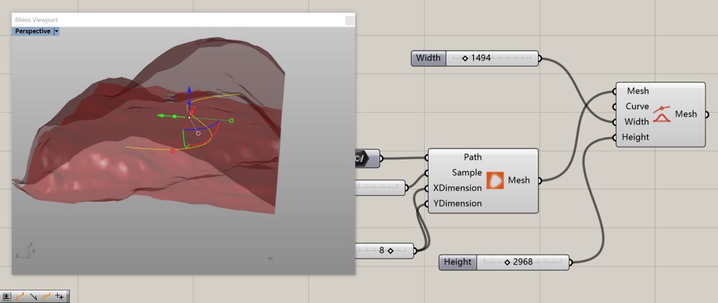Click the orange mesh-from-image component icon
The width and height of the screenshot is (718, 303).
click(x=495, y=180)
